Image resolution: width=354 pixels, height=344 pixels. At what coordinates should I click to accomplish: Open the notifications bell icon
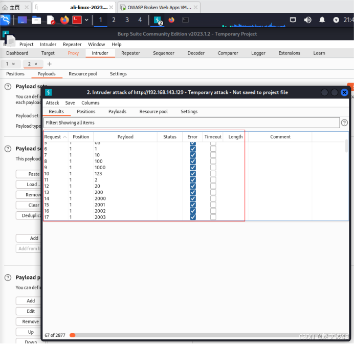click(x=322, y=20)
